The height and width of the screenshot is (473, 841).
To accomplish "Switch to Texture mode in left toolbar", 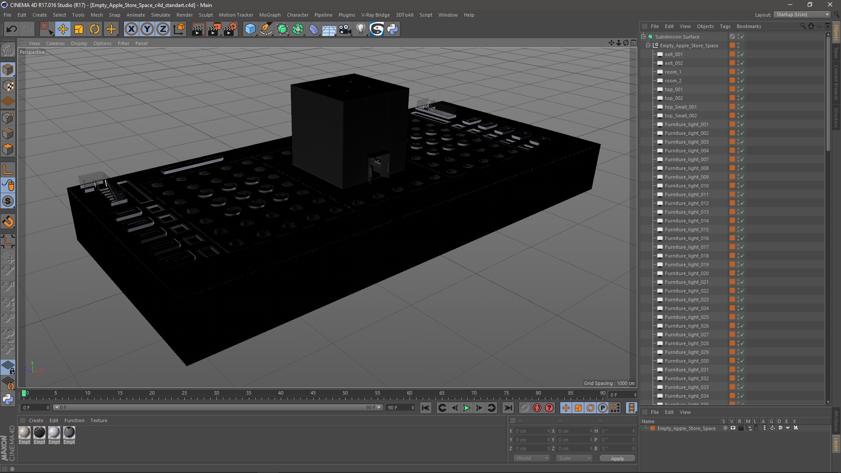I will click(8, 86).
